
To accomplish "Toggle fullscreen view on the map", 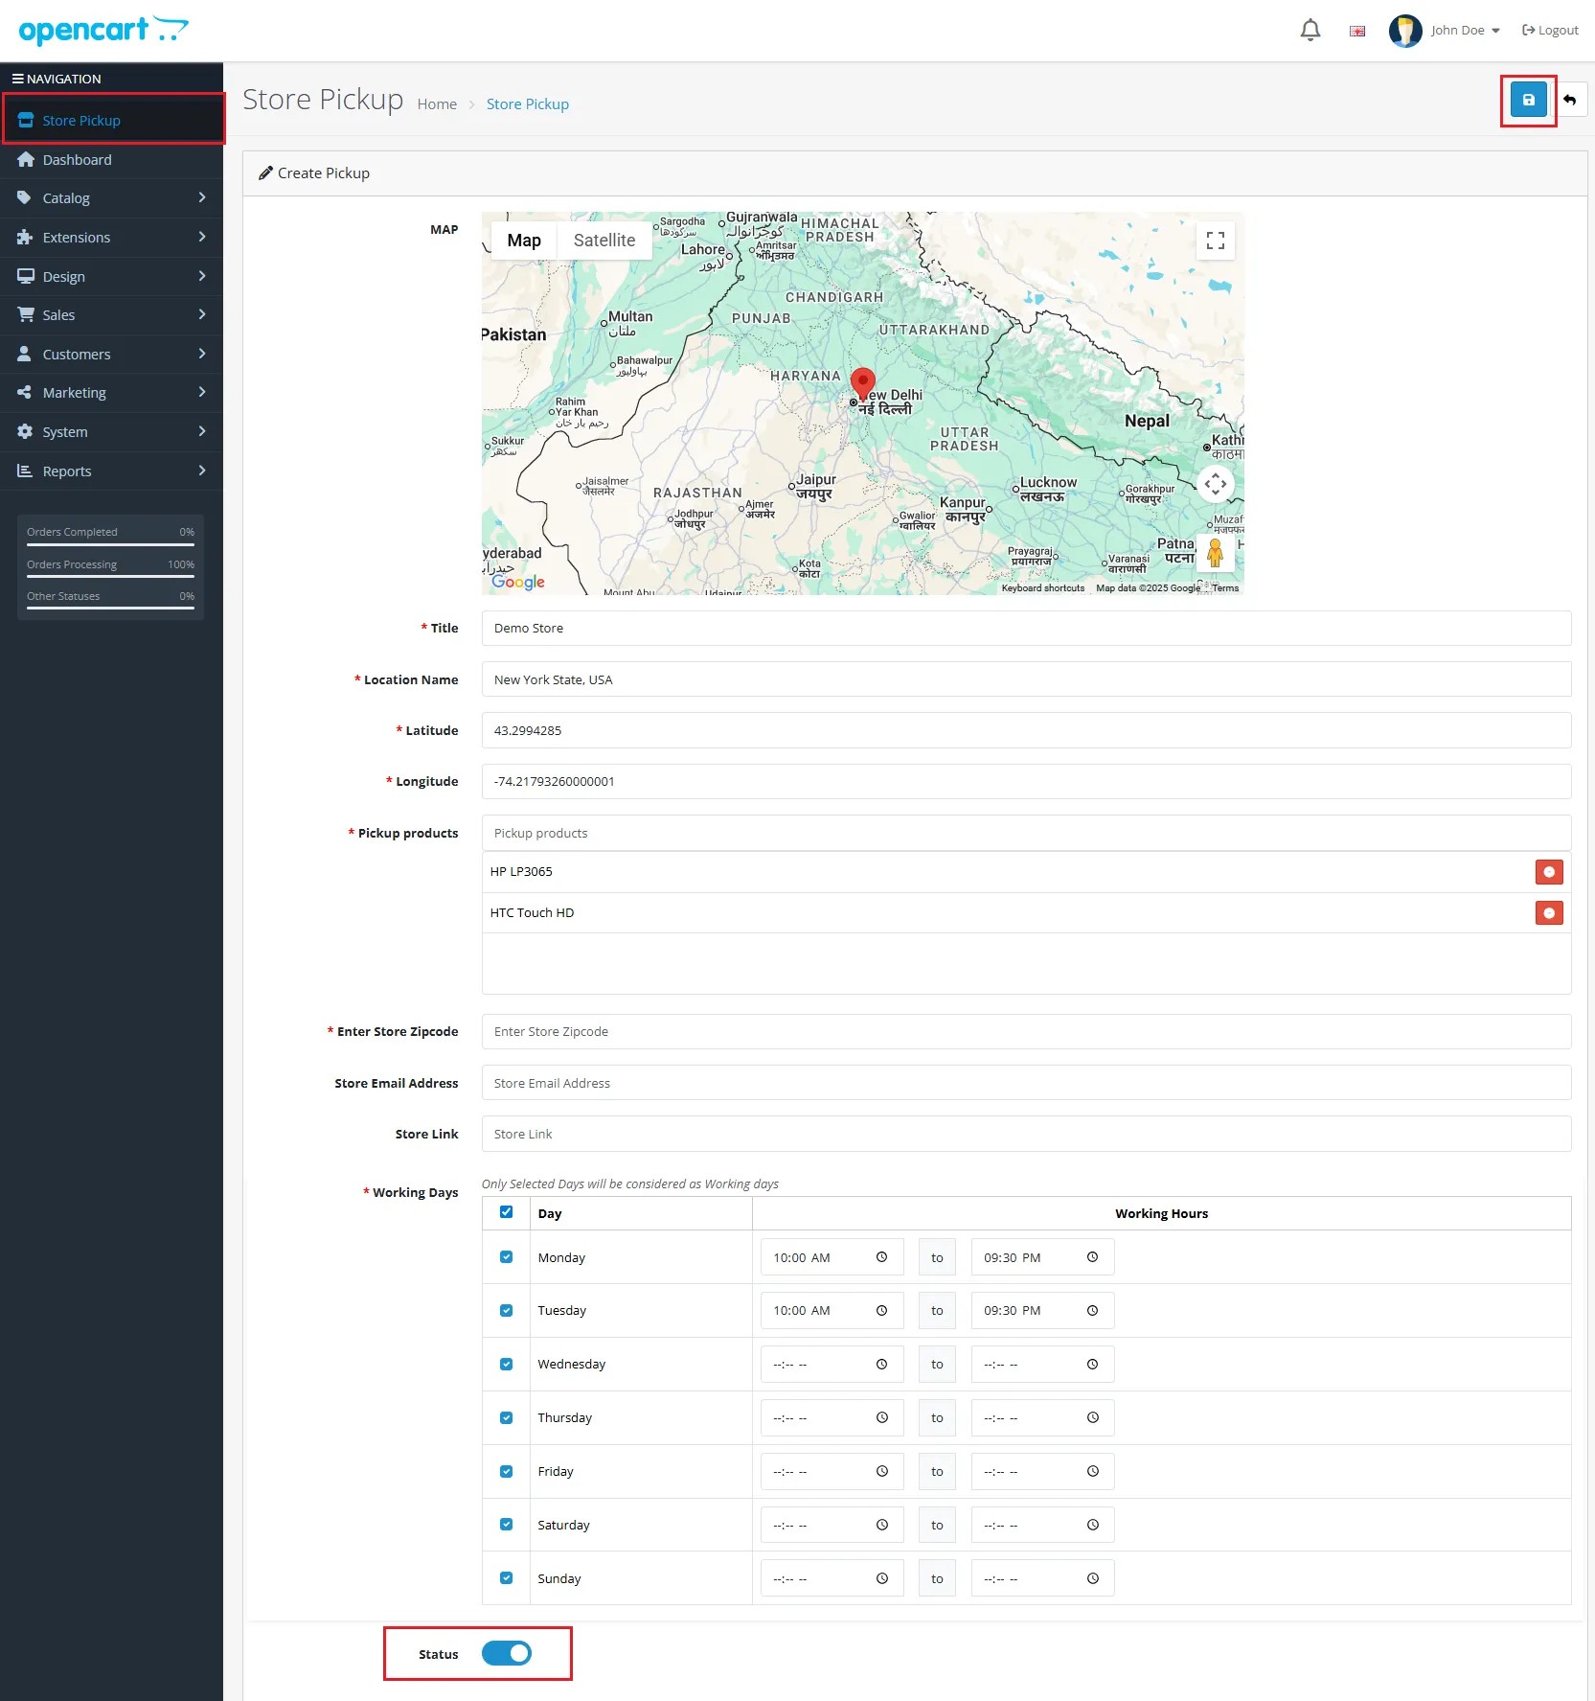I will coord(1215,241).
